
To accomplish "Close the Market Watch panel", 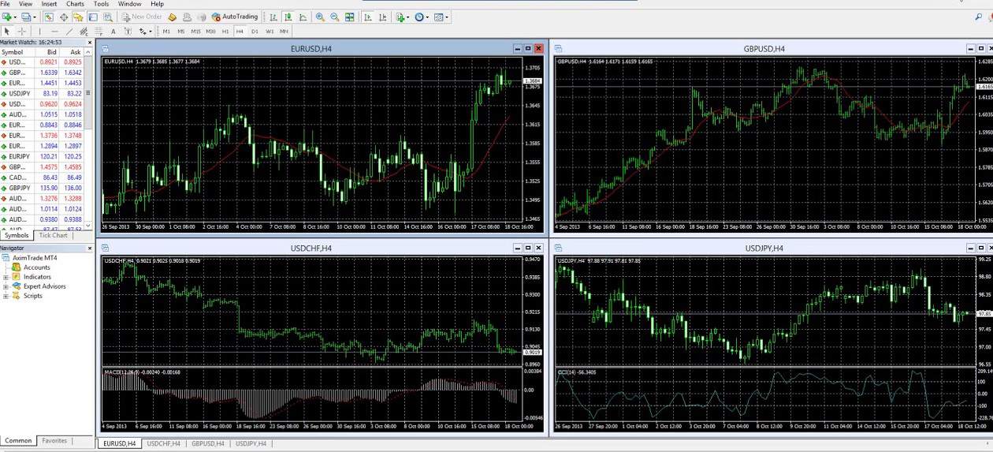I will point(89,42).
